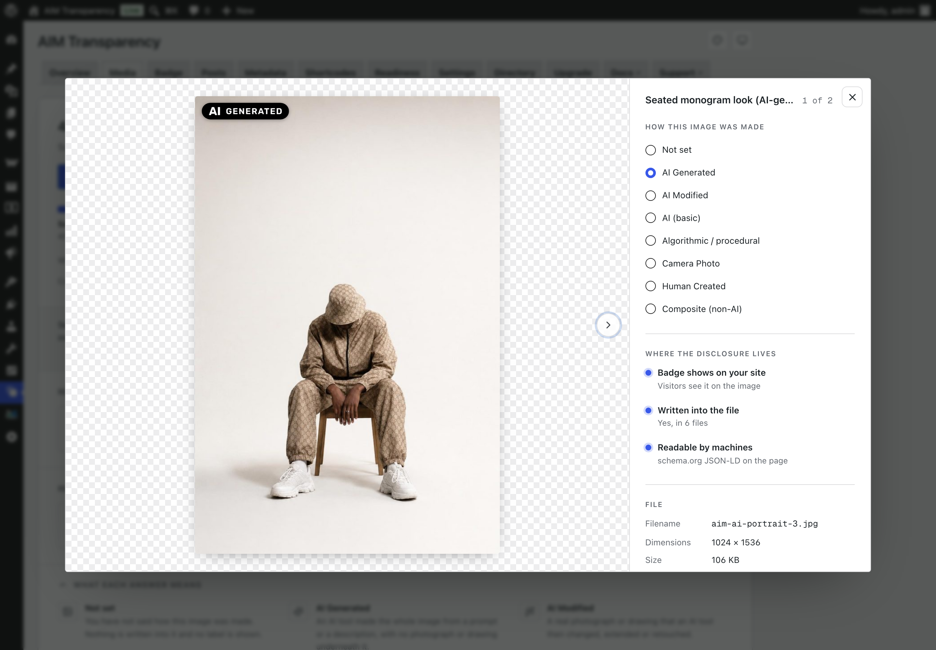The height and width of the screenshot is (650, 936).
Task: Click the blue status dot beside Badge shows on your site
Action: (648, 373)
